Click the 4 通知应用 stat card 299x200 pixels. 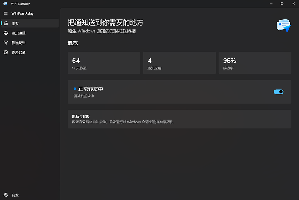click(x=179, y=63)
